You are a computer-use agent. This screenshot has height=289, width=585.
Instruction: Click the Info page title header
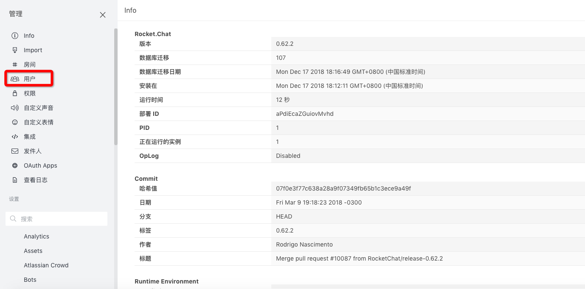click(x=130, y=10)
